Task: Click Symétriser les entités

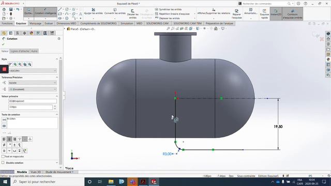Action: click(168, 9)
